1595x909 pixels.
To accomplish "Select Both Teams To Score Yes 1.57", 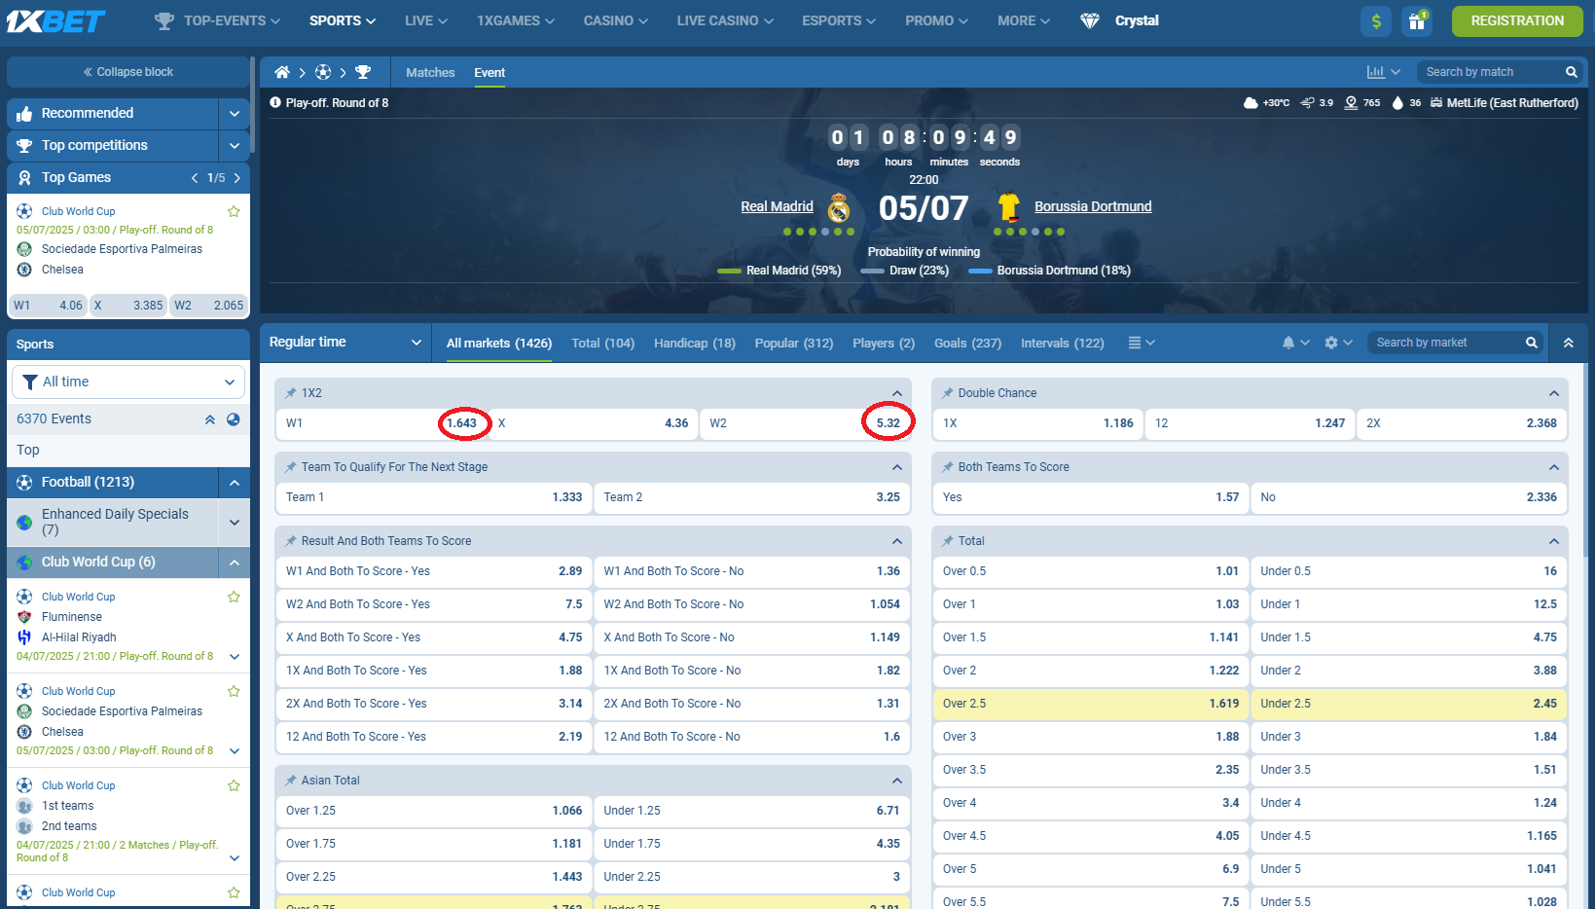I will coord(1090,497).
